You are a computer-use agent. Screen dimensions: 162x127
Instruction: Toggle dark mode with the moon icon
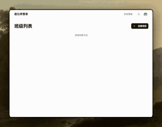point(139,14)
